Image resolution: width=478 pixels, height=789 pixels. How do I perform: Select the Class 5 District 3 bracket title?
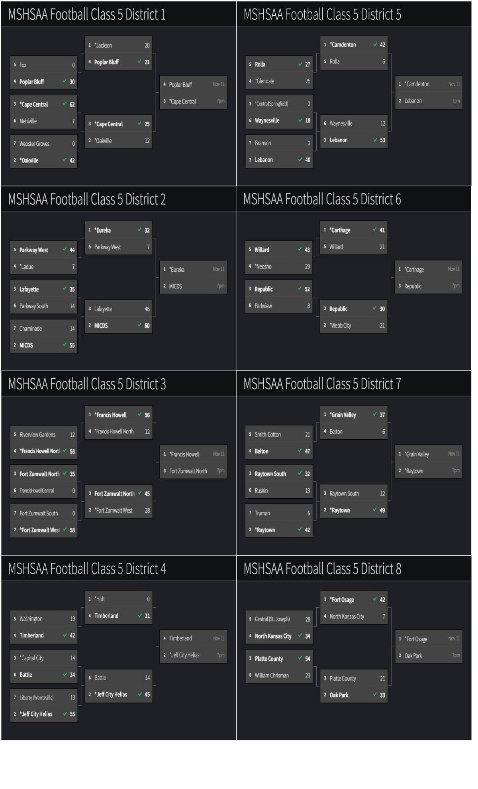(87, 384)
